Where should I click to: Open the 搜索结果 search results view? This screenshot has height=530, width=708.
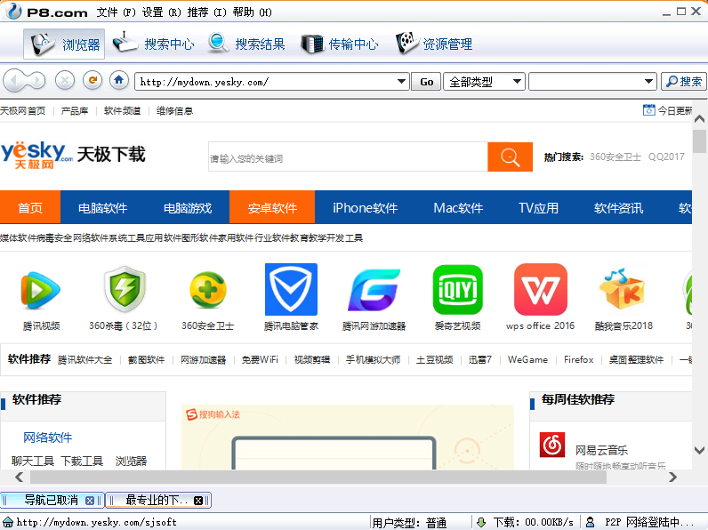click(x=246, y=44)
